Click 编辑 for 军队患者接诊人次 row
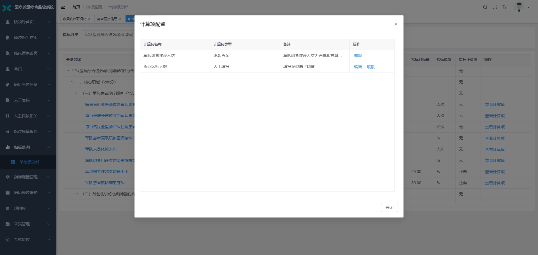 click(x=358, y=56)
